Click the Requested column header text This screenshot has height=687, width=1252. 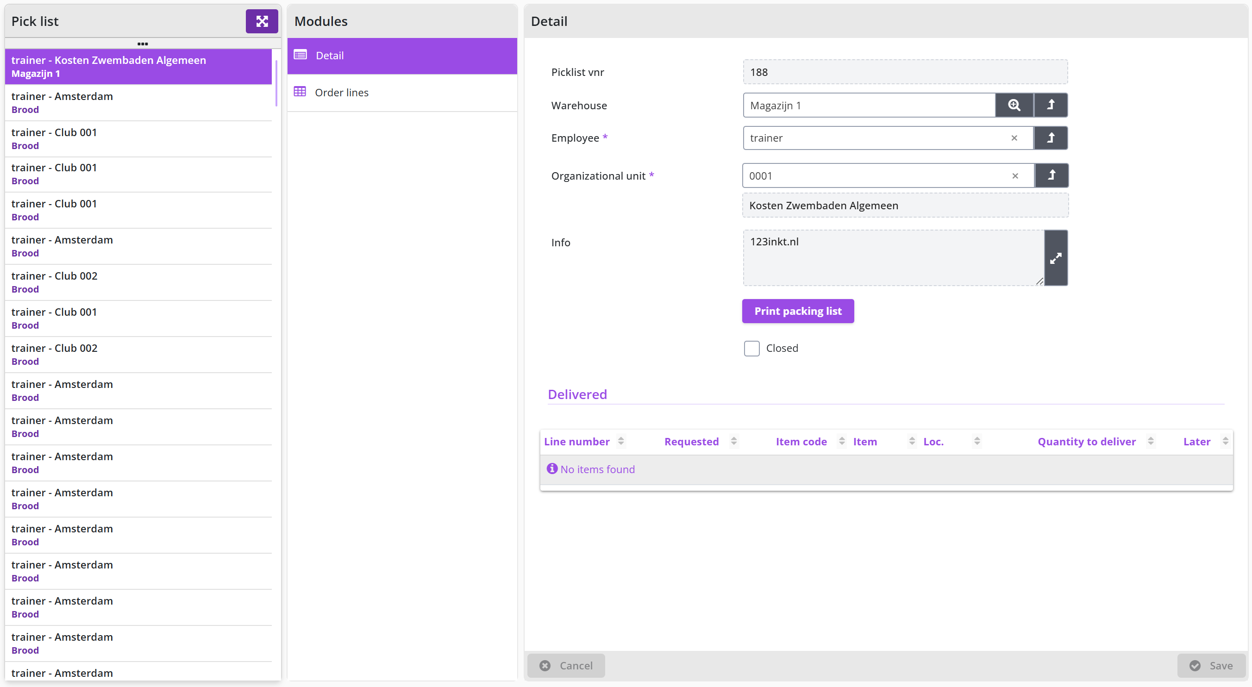(x=691, y=442)
